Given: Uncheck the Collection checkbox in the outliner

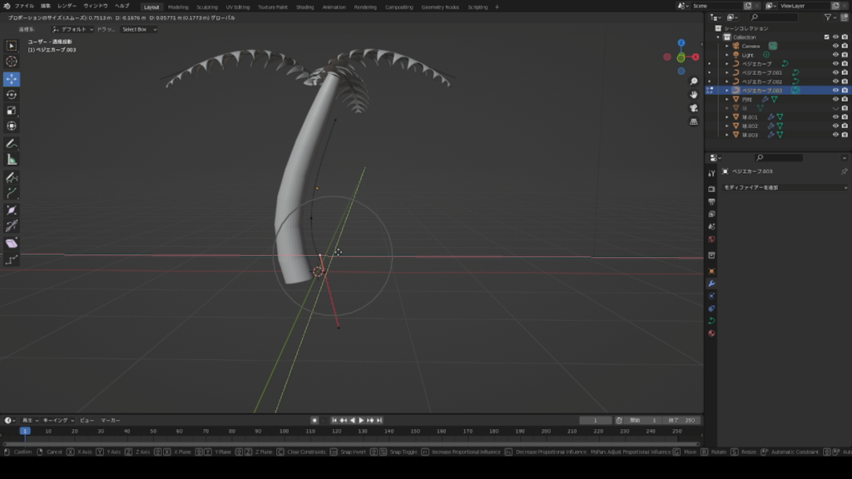Looking at the screenshot, I should coord(826,37).
